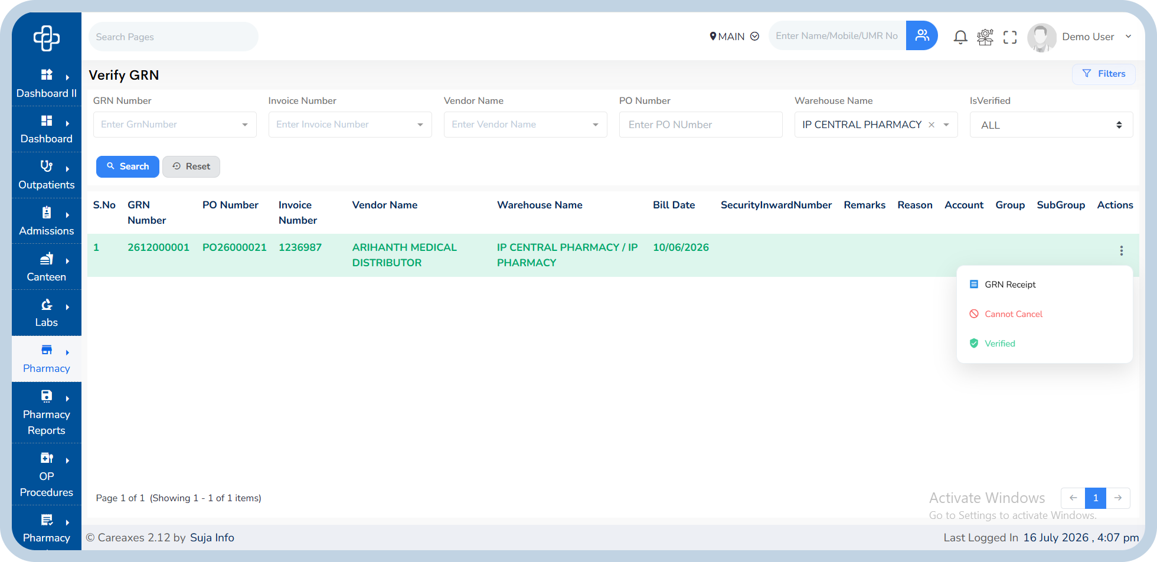This screenshot has width=1157, height=562.
Task: Focus the Enter PO Number field
Action: pyautogui.click(x=701, y=125)
